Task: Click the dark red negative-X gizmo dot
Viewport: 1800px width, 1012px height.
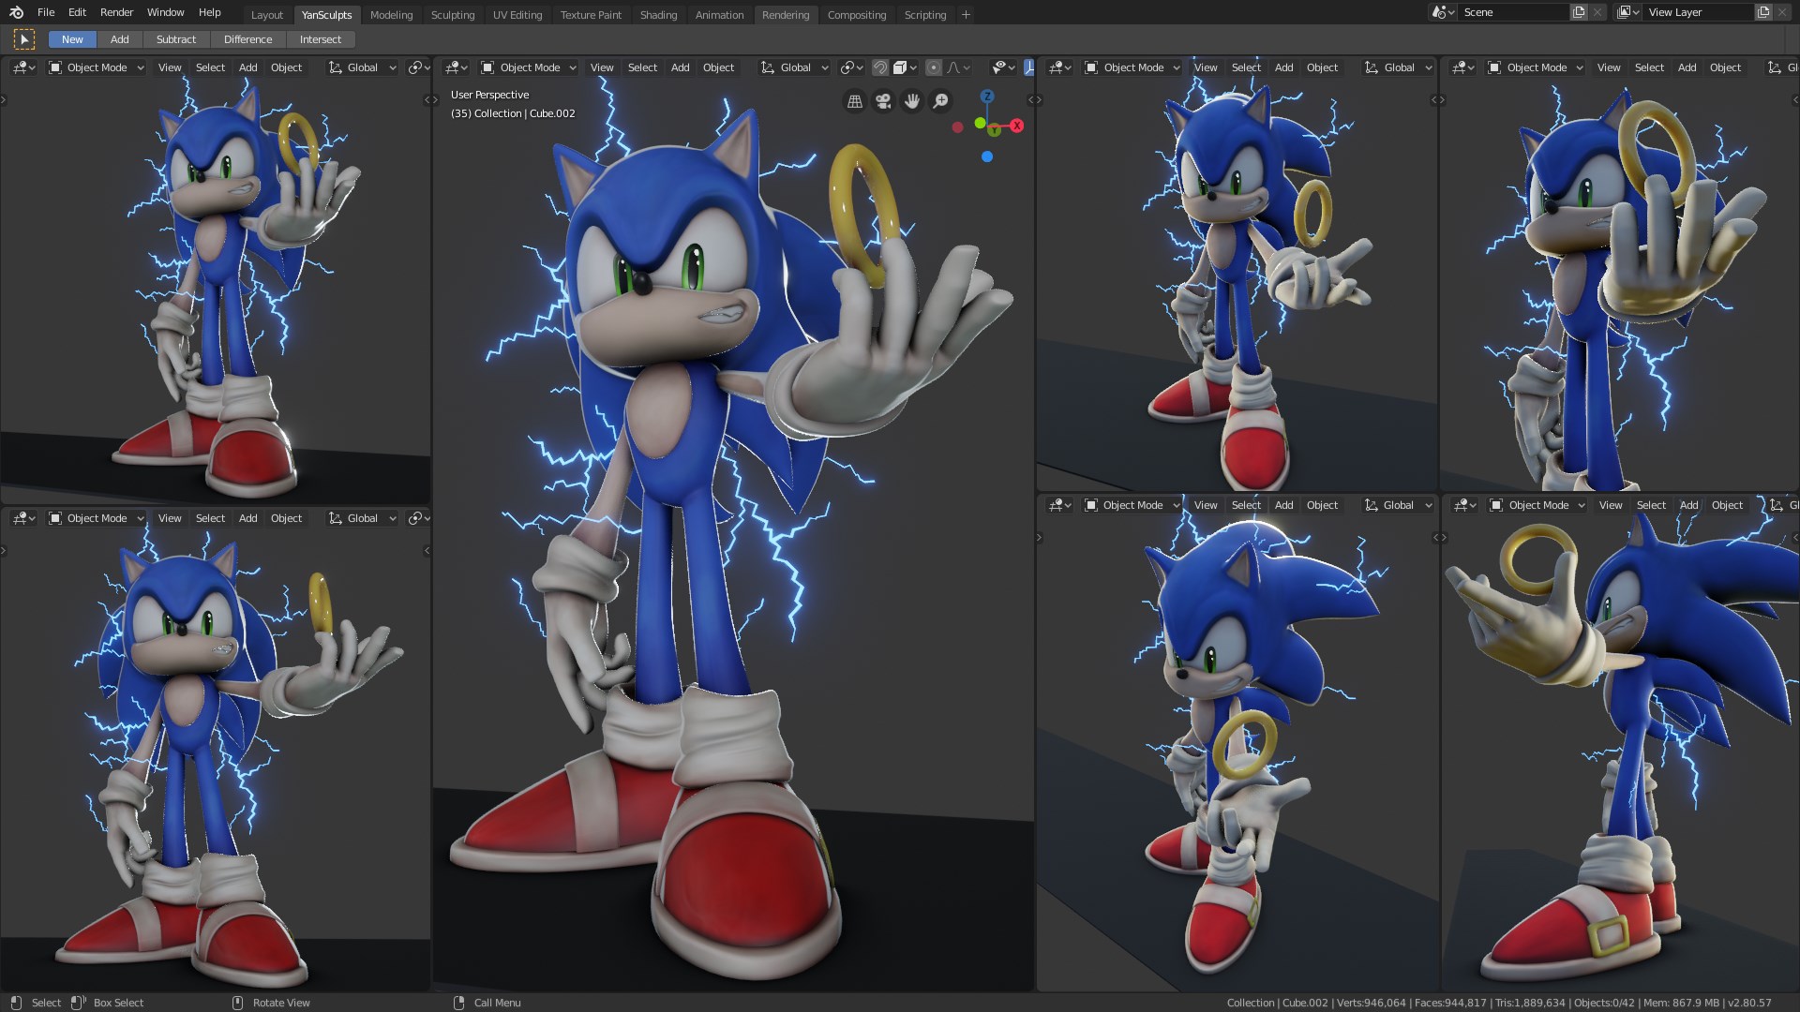Action: tap(957, 127)
